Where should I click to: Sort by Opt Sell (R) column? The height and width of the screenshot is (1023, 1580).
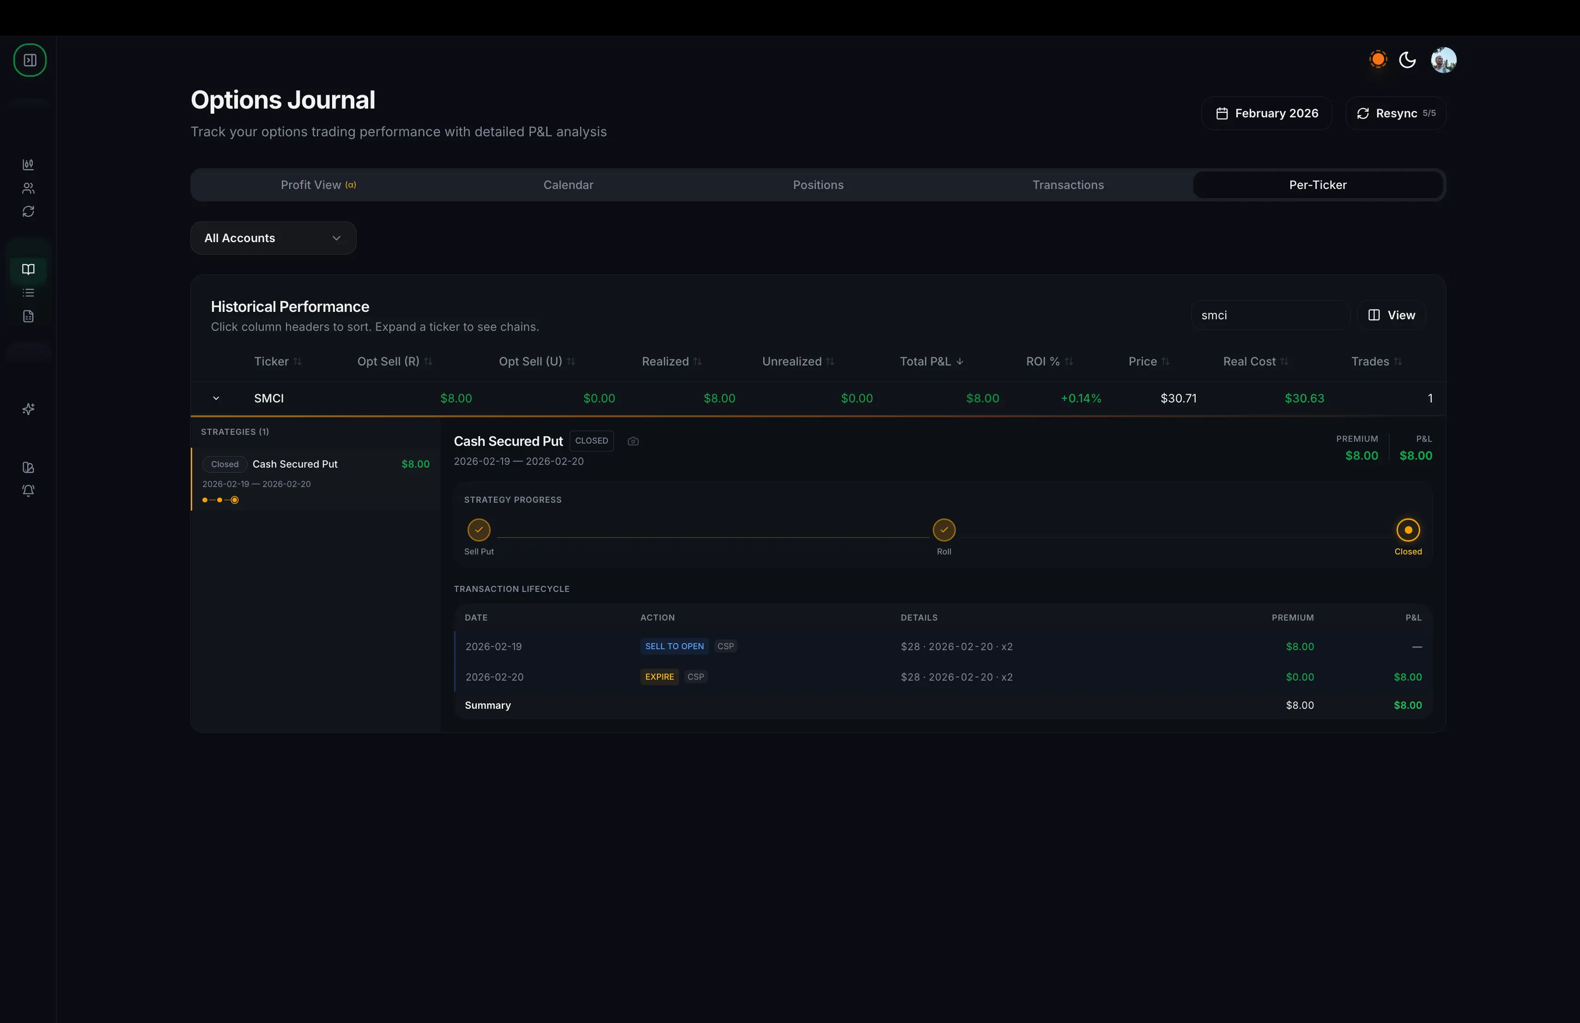395,362
